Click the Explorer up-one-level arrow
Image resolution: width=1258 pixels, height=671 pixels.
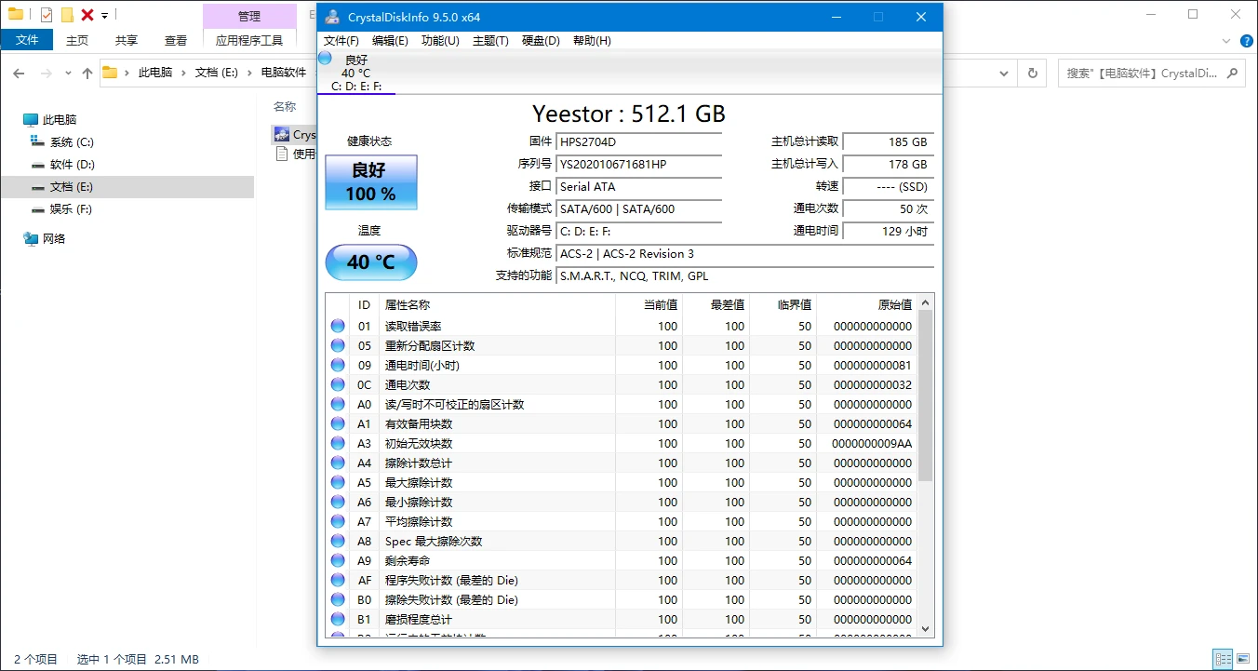87,73
